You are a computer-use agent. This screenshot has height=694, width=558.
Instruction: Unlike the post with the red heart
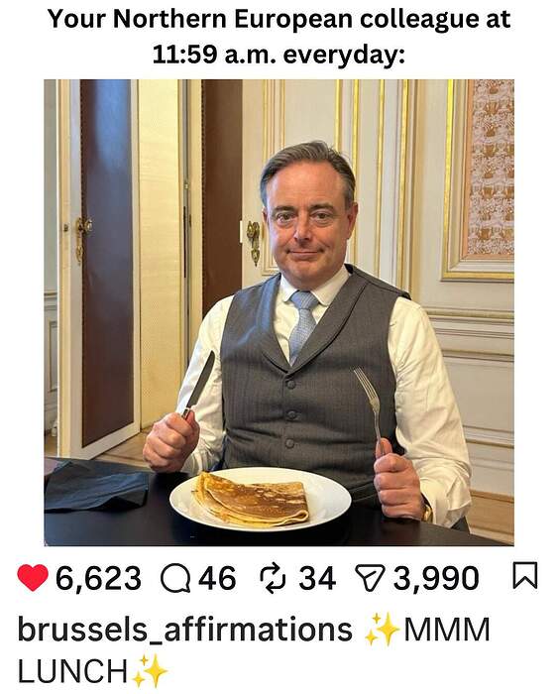pyautogui.click(x=33, y=578)
